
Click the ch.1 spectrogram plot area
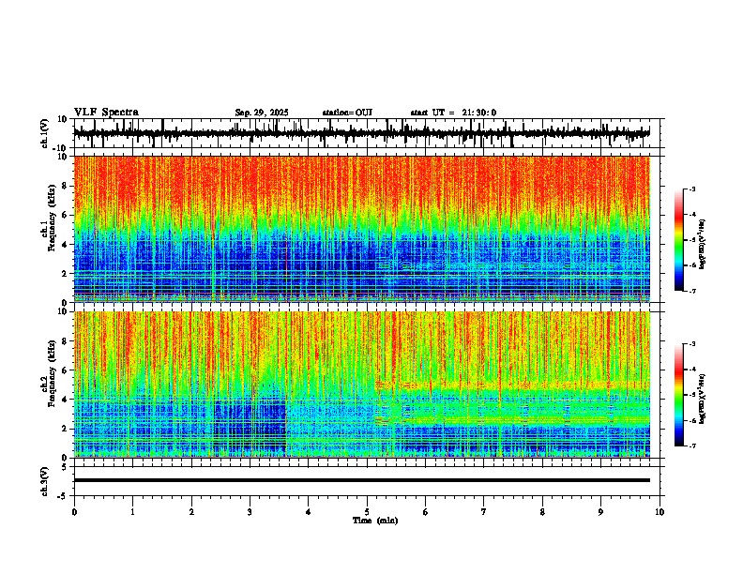[361, 229]
